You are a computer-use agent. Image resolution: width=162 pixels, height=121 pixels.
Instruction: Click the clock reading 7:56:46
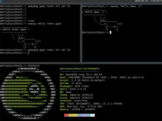tap(155, 1)
